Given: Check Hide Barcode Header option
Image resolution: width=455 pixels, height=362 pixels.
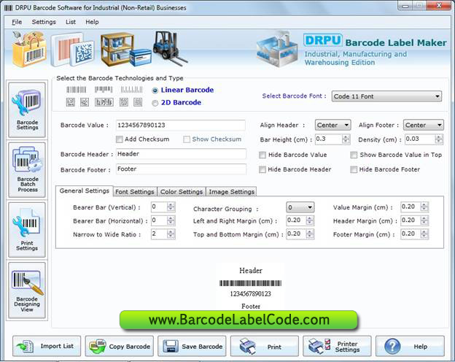Looking at the screenshot, I should (262, 169).
